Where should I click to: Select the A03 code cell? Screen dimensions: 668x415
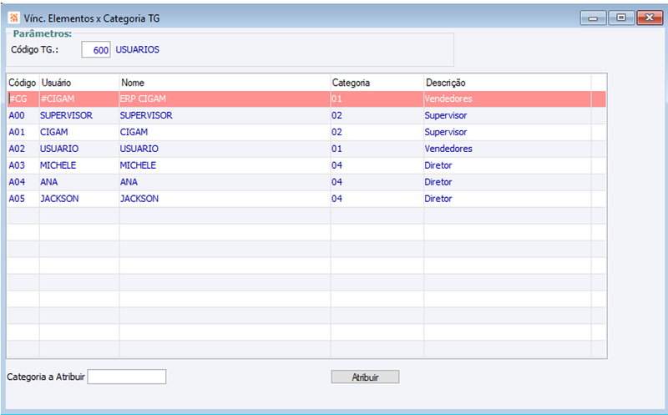point(23,165)
